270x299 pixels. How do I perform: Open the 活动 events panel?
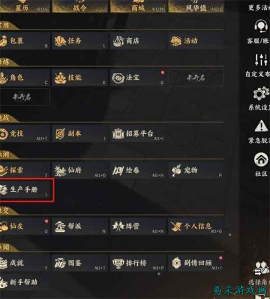(x=196, y=41)
